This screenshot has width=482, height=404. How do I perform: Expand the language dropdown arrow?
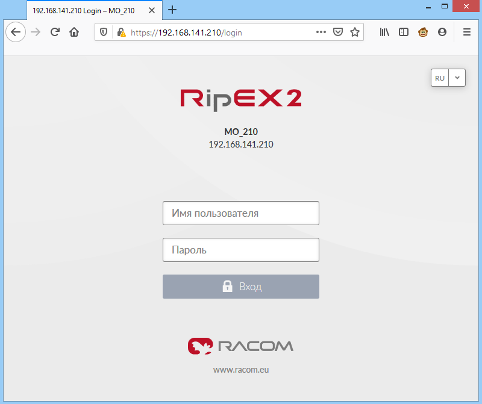pyautogui.click(x=457, y=78)
